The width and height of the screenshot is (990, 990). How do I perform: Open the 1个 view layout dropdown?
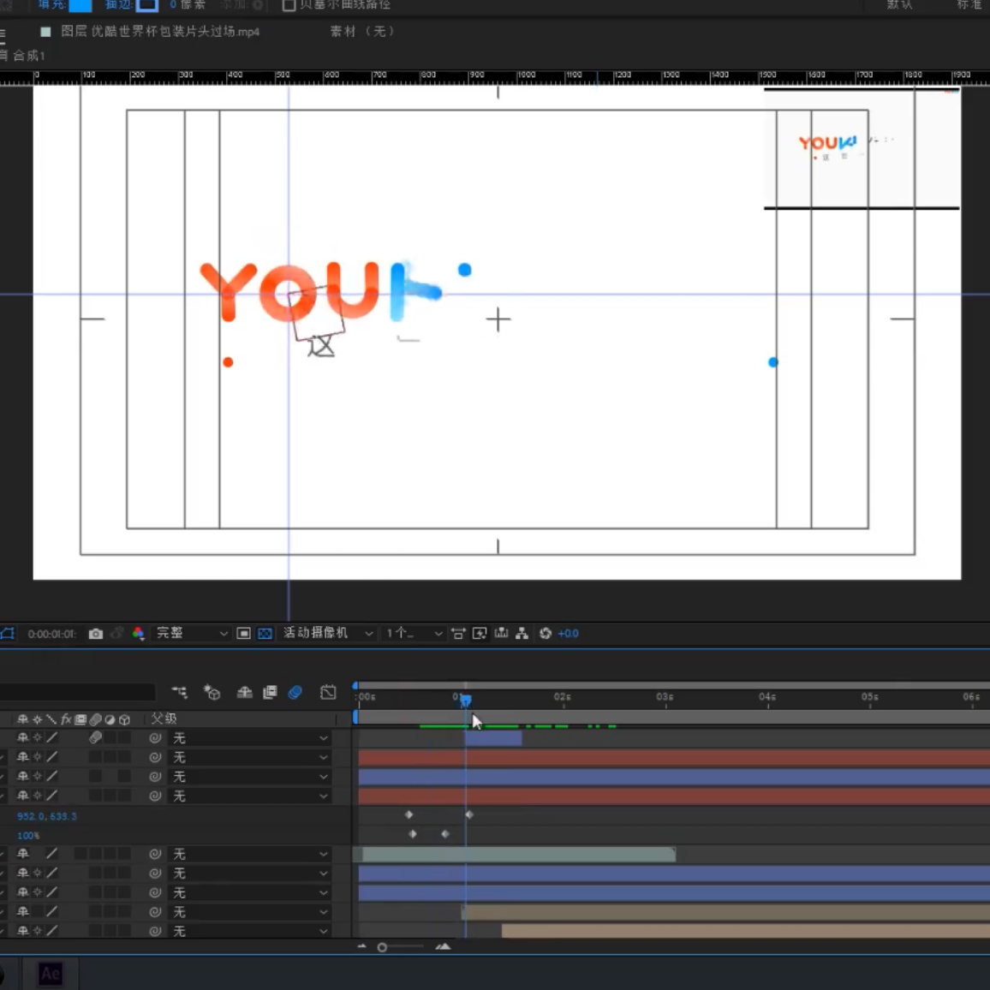point(414,633)
